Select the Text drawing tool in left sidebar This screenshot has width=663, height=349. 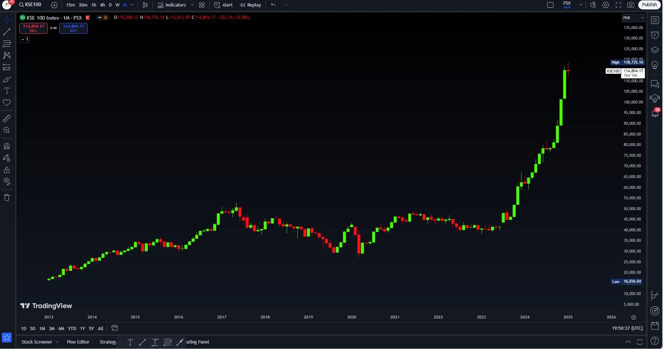(7, 91)
